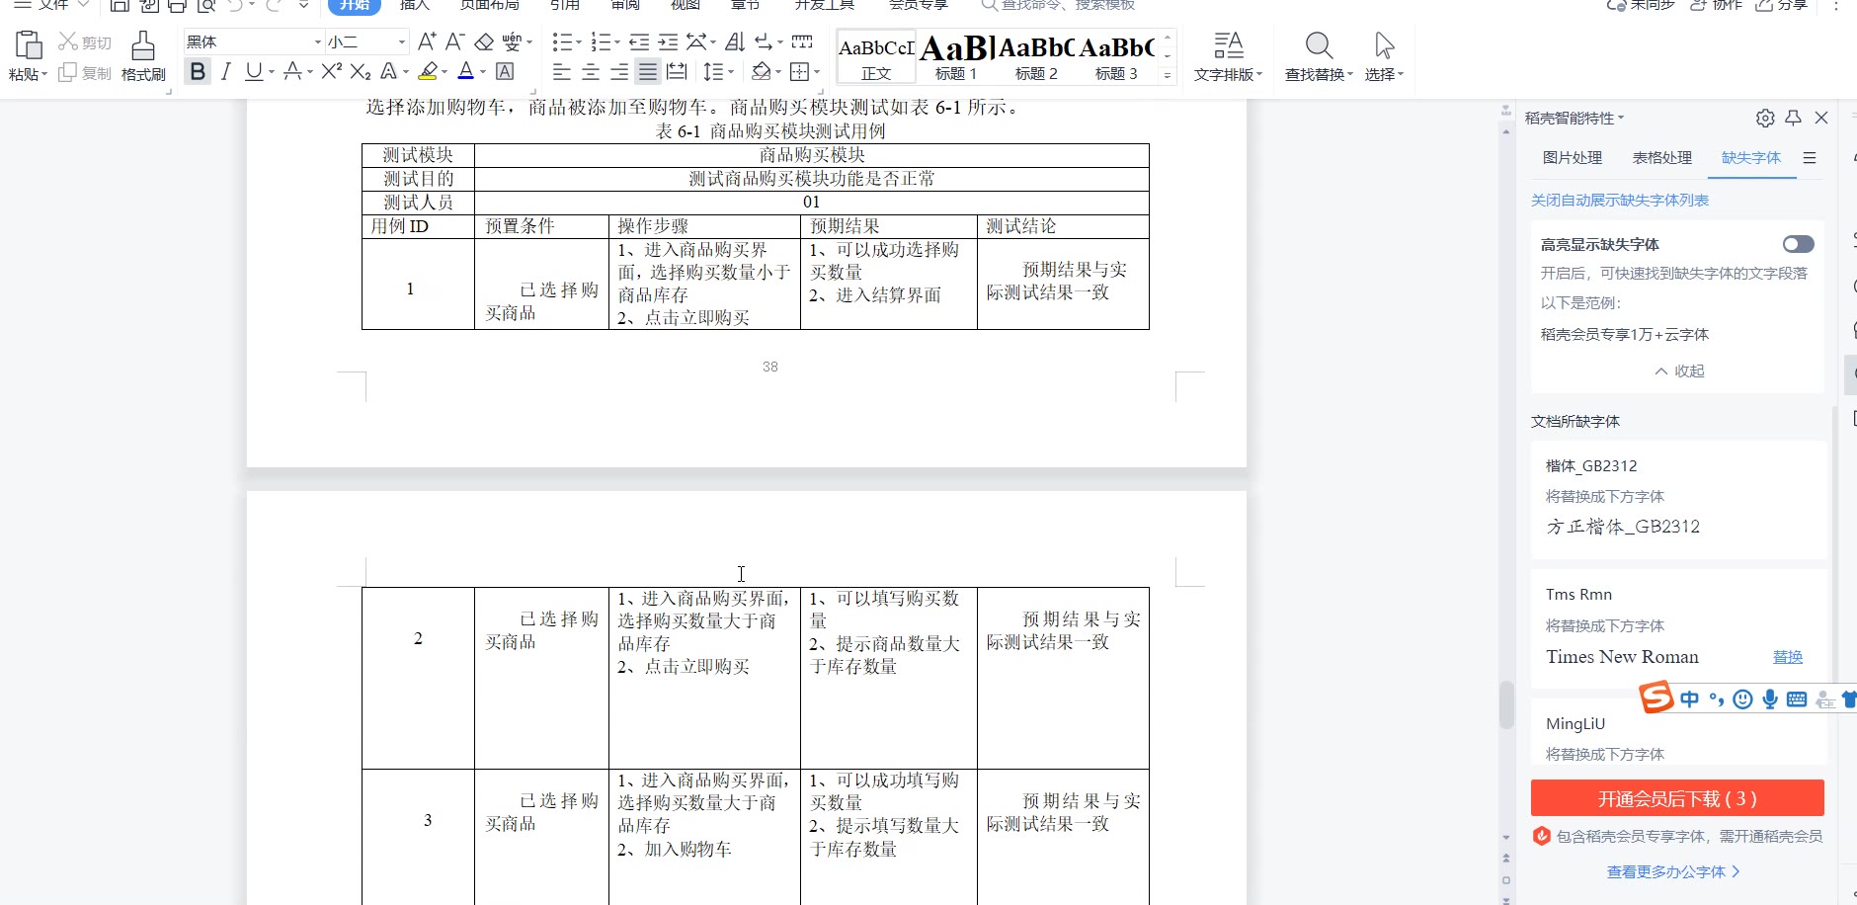This screenshot has height=905, width=1857.
Task: Open the sort (A-Z) tool
Action: [735, 41]
